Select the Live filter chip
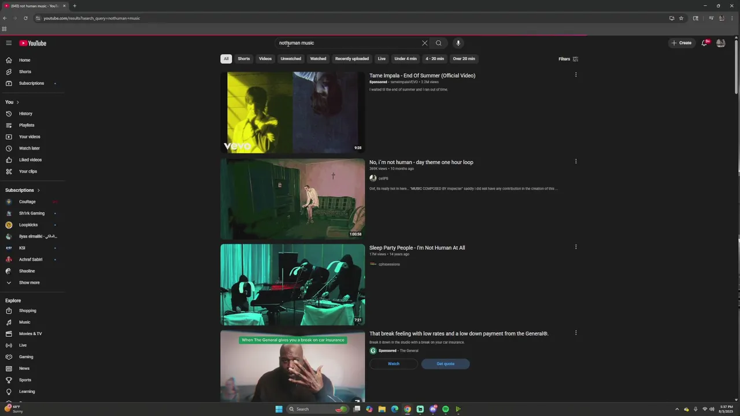 (382, 59)
